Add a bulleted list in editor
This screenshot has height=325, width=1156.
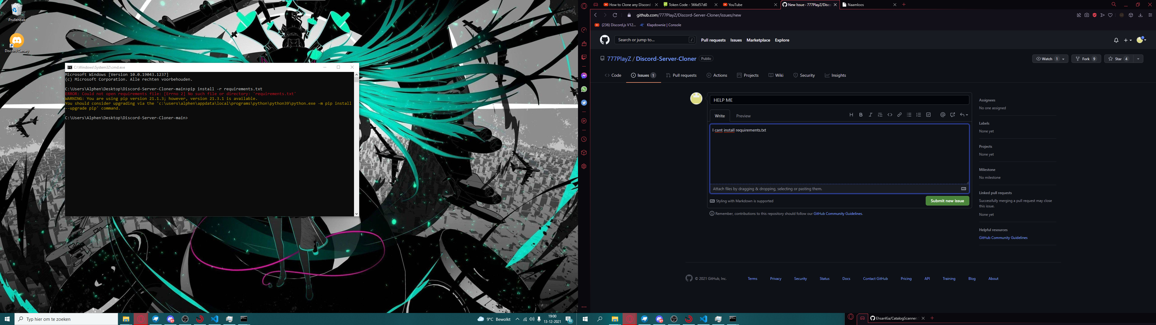point(909,115)
